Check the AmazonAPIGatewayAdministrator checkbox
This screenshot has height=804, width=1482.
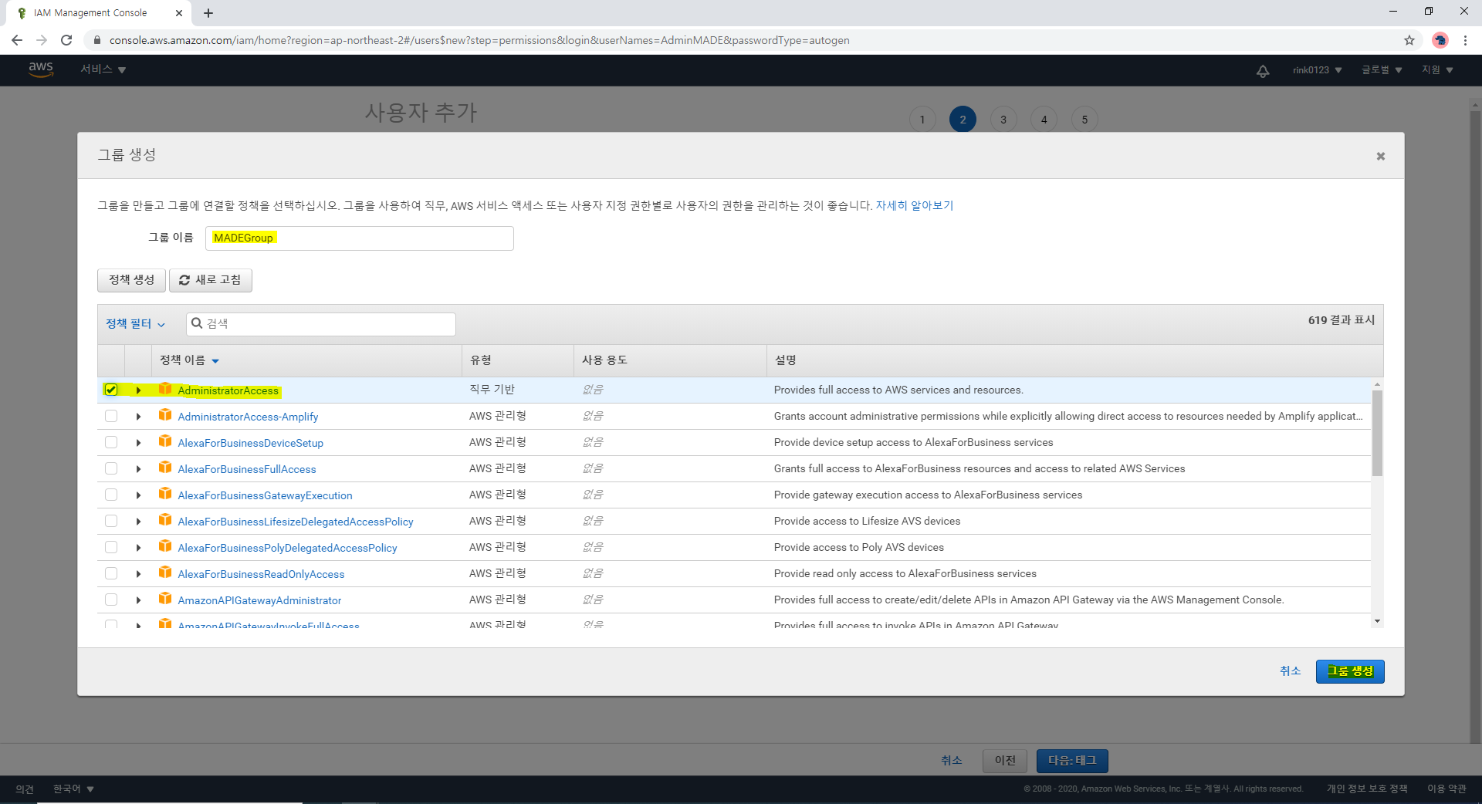click(111, 600)
